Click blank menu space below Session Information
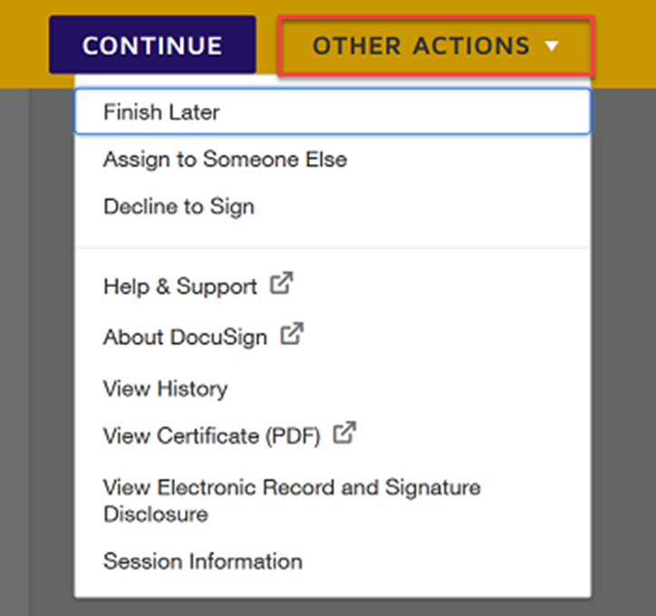This screenshot has height=616, width=656. pyautogui.click(x=332, y=587)
